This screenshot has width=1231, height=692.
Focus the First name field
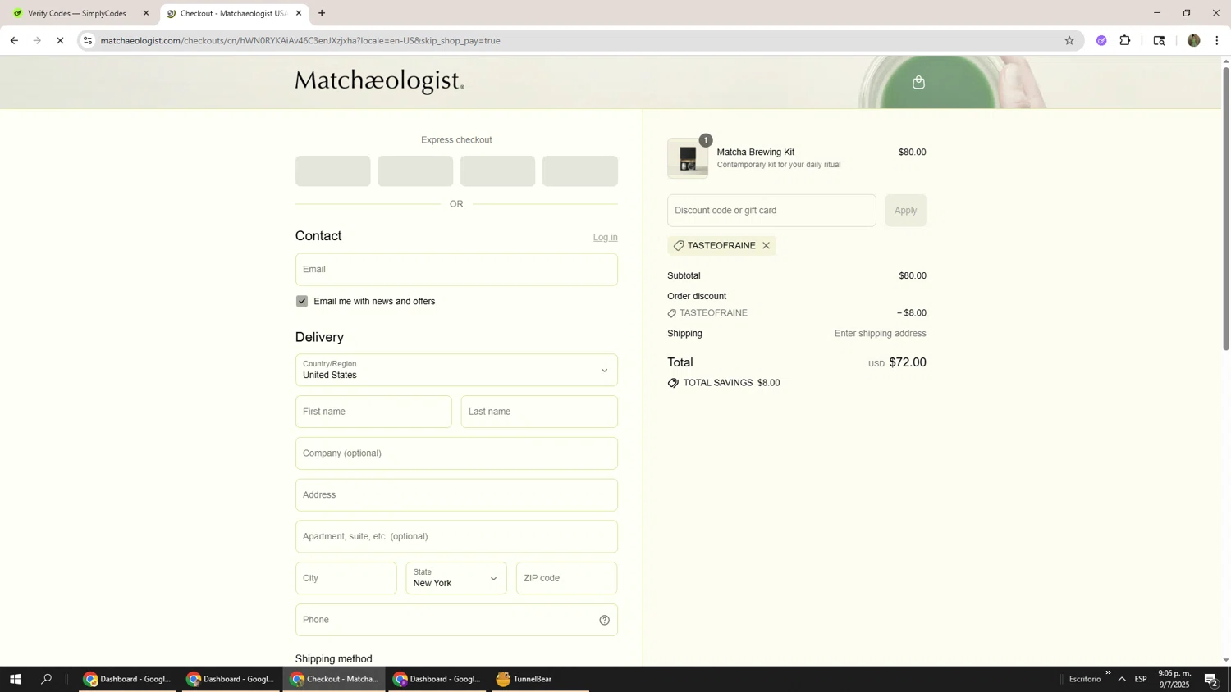[373, 412]
